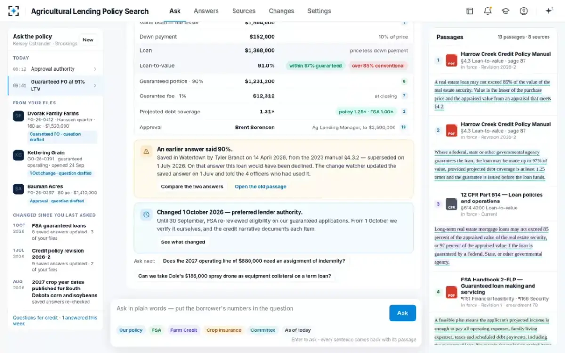The width and height of the screenshot is (565, 353).
Task: Click the question input field
Action: [250, 309]
